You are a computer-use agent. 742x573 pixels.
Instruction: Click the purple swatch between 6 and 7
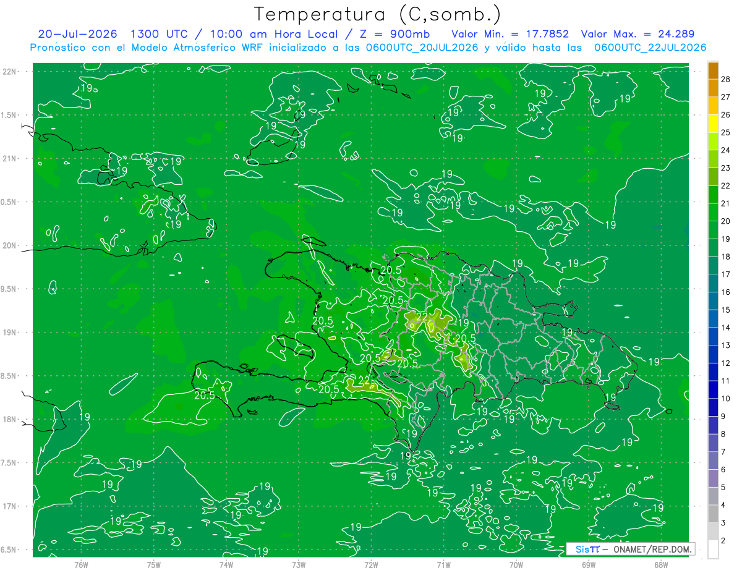(x=713, y=461)
